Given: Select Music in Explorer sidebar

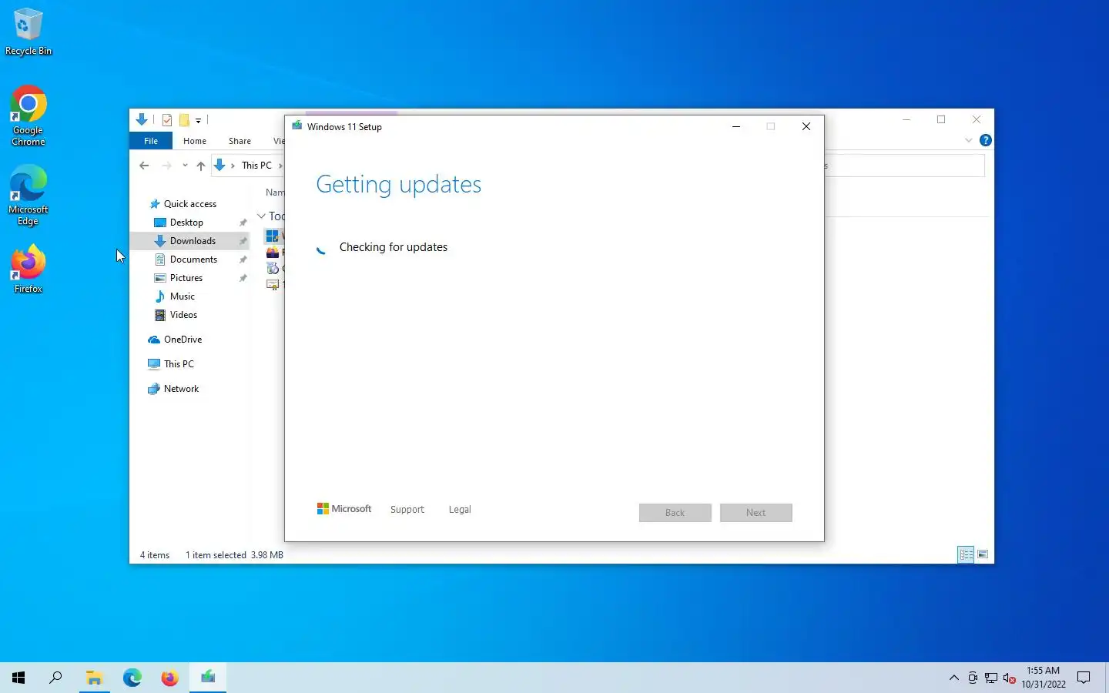Looking at the screenshot, I should (183, 296).
